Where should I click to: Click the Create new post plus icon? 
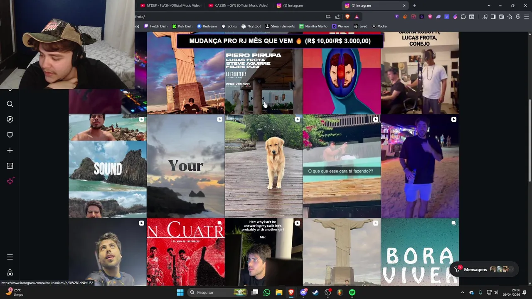pos(10,150)
